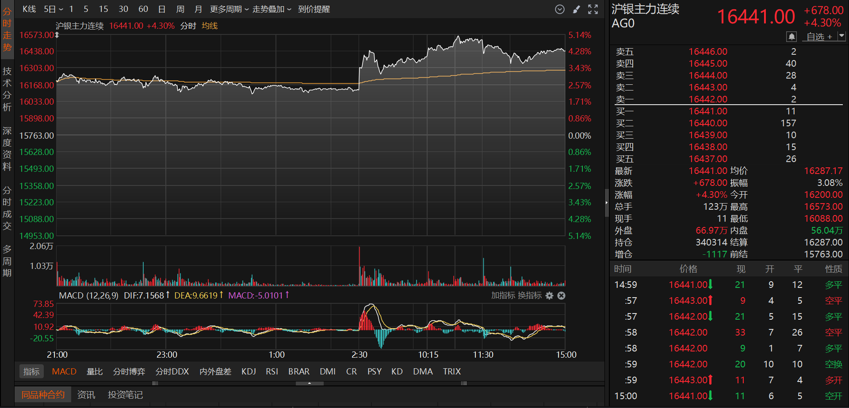Switch to K线 chart view
Screen dimensions: 849x408
pyautogui.click(x=29, y=9)
